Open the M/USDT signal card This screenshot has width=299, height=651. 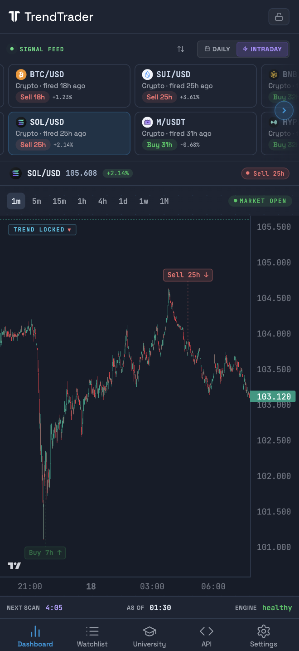(196, 133)
